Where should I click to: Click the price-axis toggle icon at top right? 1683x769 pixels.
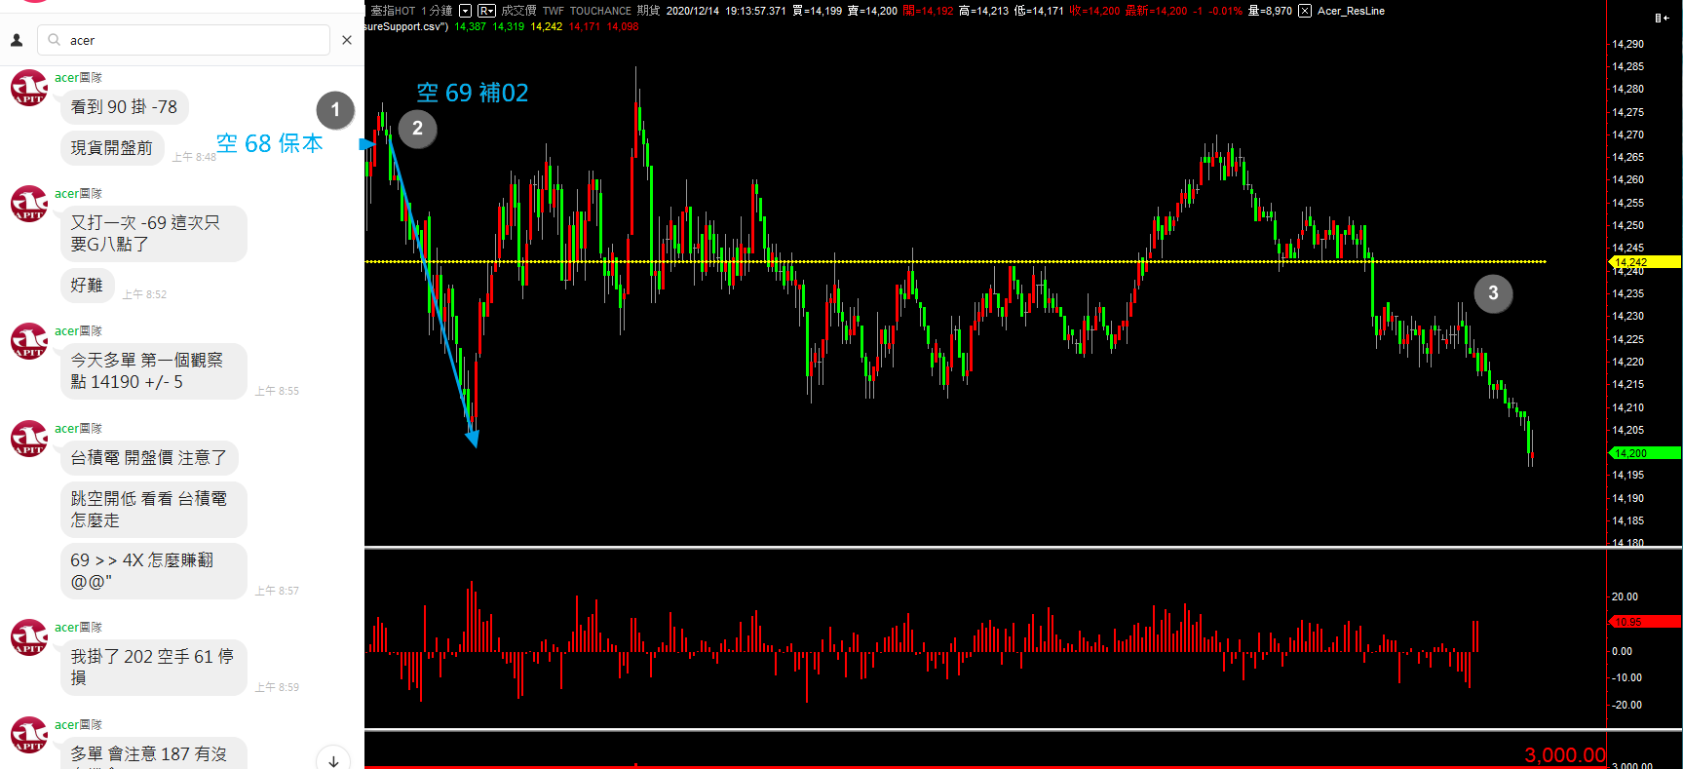click(1661, 18)
